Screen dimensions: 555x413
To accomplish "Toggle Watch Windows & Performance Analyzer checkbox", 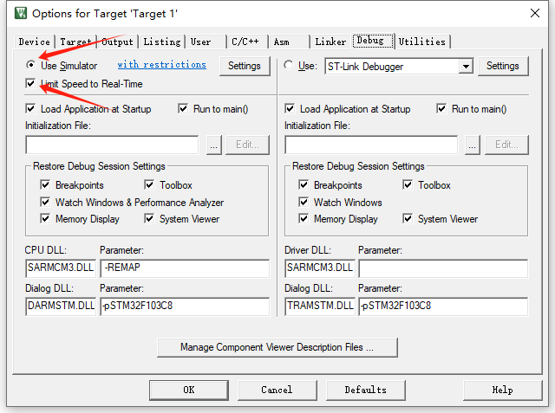I will 45,202.
